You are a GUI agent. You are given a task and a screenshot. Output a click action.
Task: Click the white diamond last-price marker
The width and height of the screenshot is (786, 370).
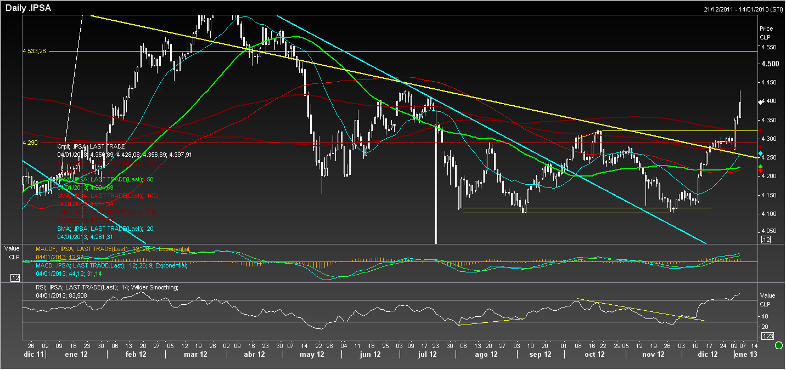coord(760,102)
